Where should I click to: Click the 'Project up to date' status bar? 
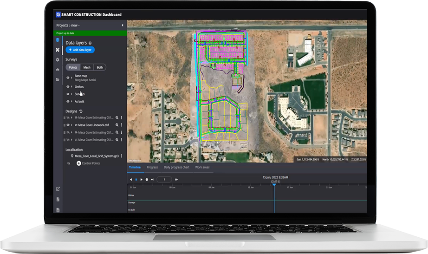pyautogui.click(x=90, y=33)
